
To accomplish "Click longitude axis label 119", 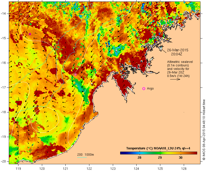I will tap(18, 168).
